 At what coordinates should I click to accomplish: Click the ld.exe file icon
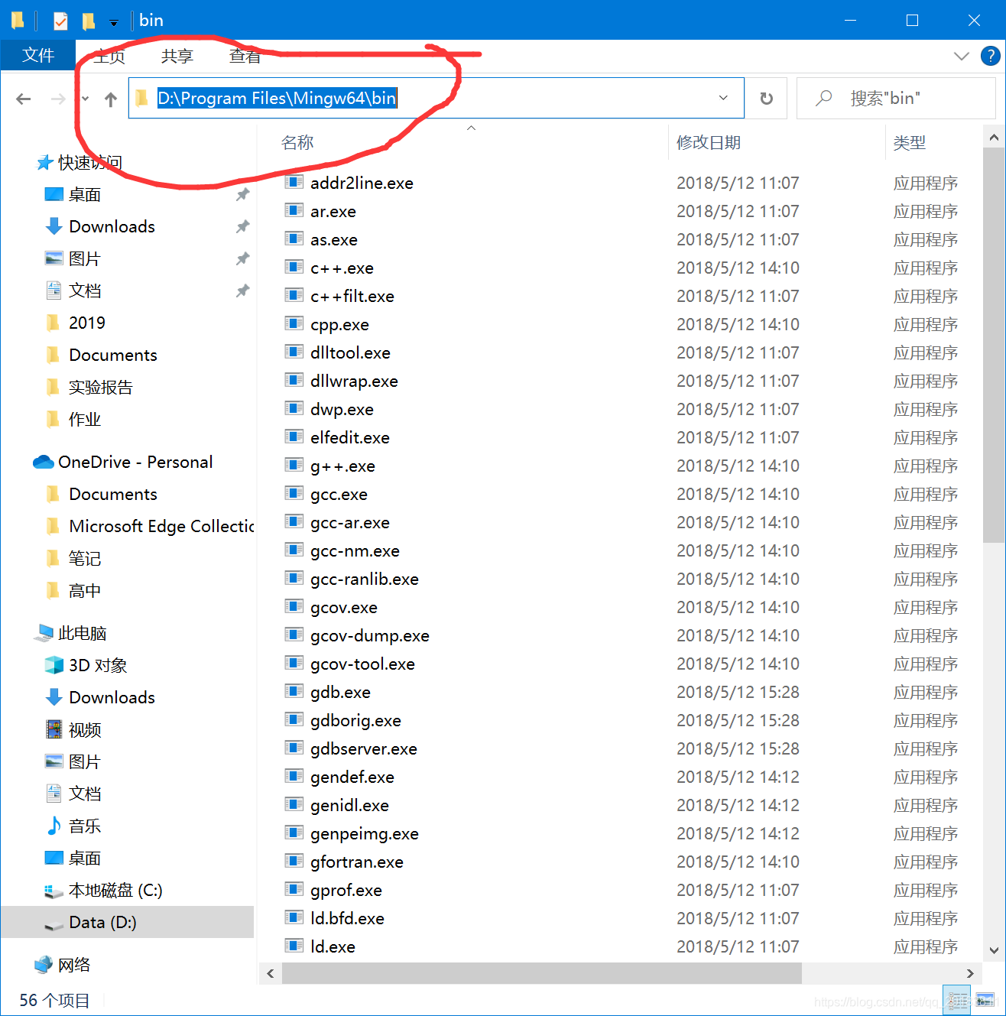[x=294, y=946]
